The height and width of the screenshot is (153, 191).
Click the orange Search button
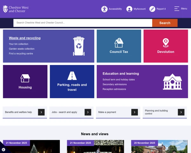tap(165, 23)
